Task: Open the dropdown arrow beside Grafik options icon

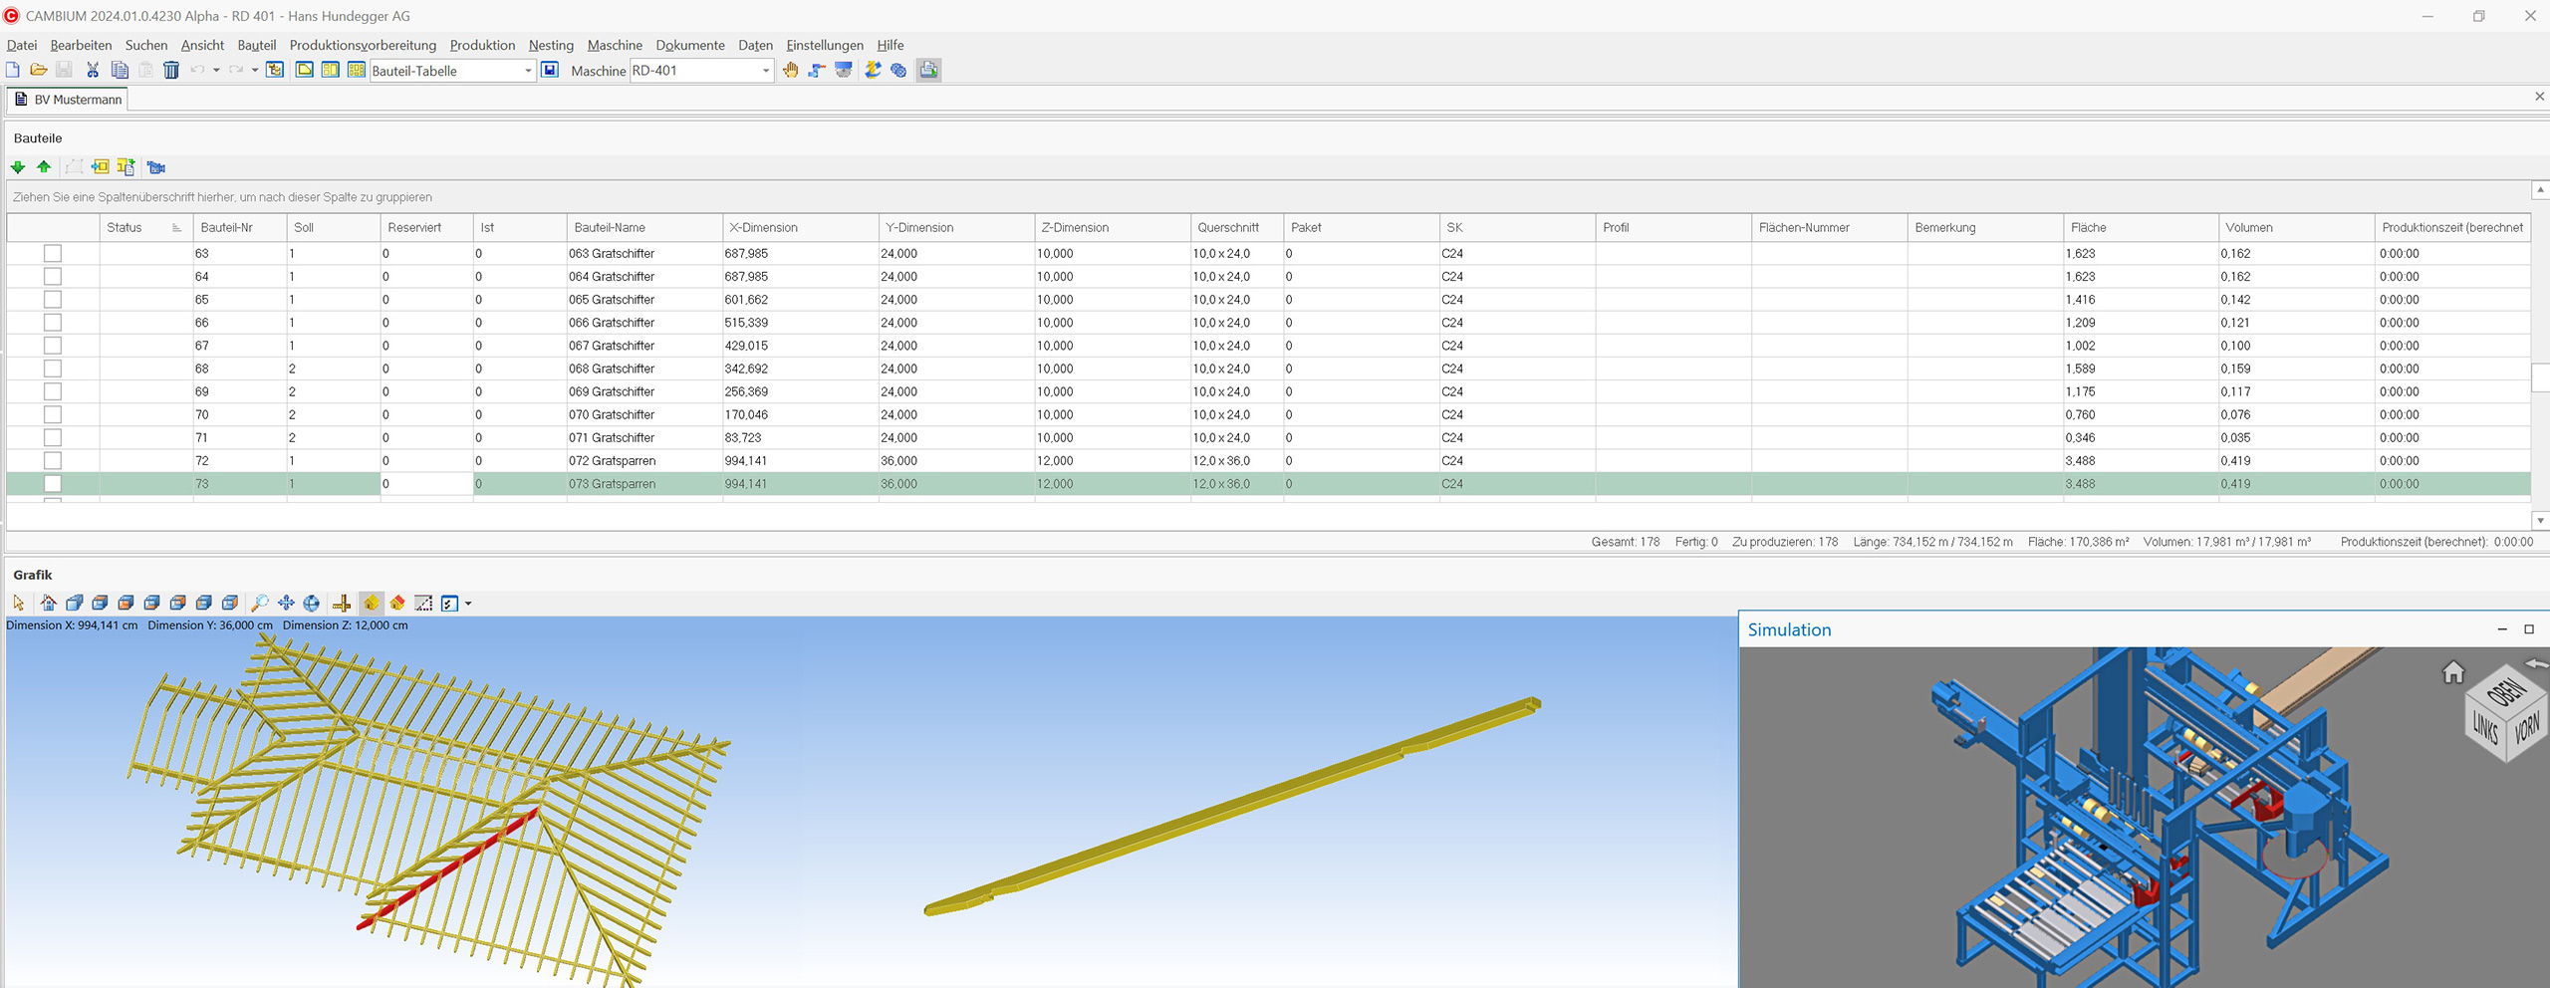Action: [x=468, y=604]
